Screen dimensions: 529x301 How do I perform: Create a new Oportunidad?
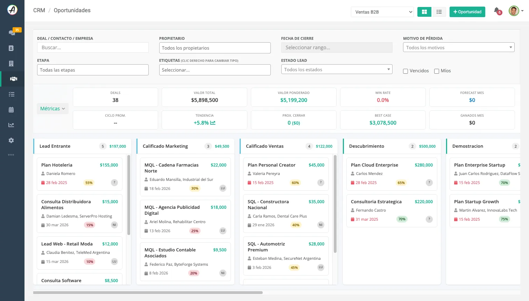coord(467,12)
